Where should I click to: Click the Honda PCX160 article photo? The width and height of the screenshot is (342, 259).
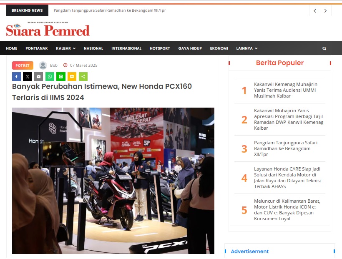pos(113,181)
